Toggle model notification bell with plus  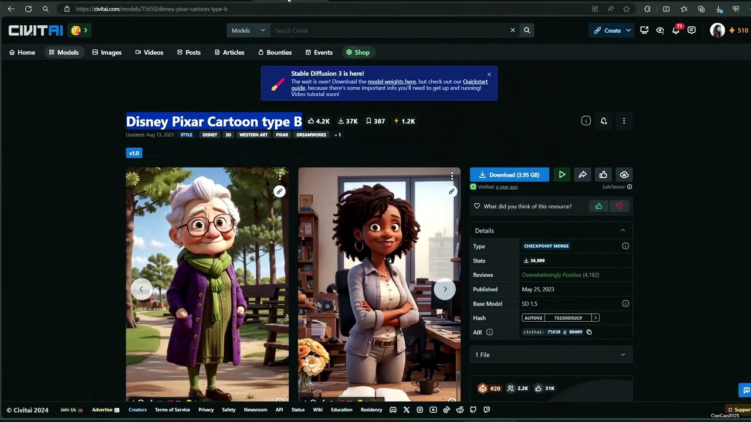coord(604,121)
